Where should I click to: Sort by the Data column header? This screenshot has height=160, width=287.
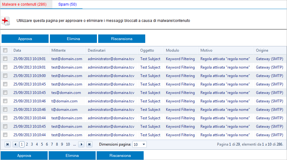click(17, 50)
